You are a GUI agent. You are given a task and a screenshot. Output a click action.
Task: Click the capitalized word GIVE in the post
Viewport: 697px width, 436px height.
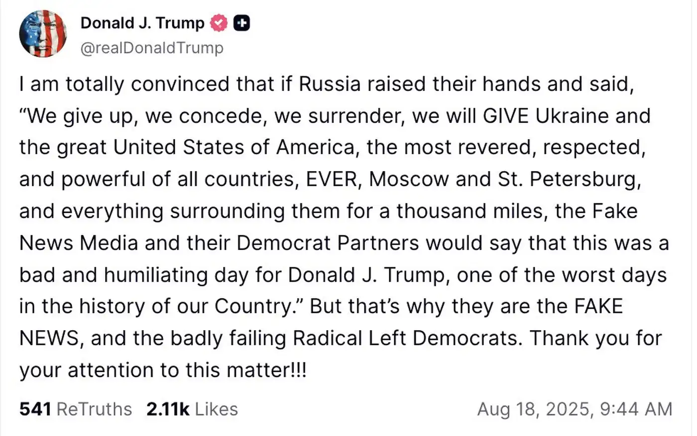coord(505,116)
